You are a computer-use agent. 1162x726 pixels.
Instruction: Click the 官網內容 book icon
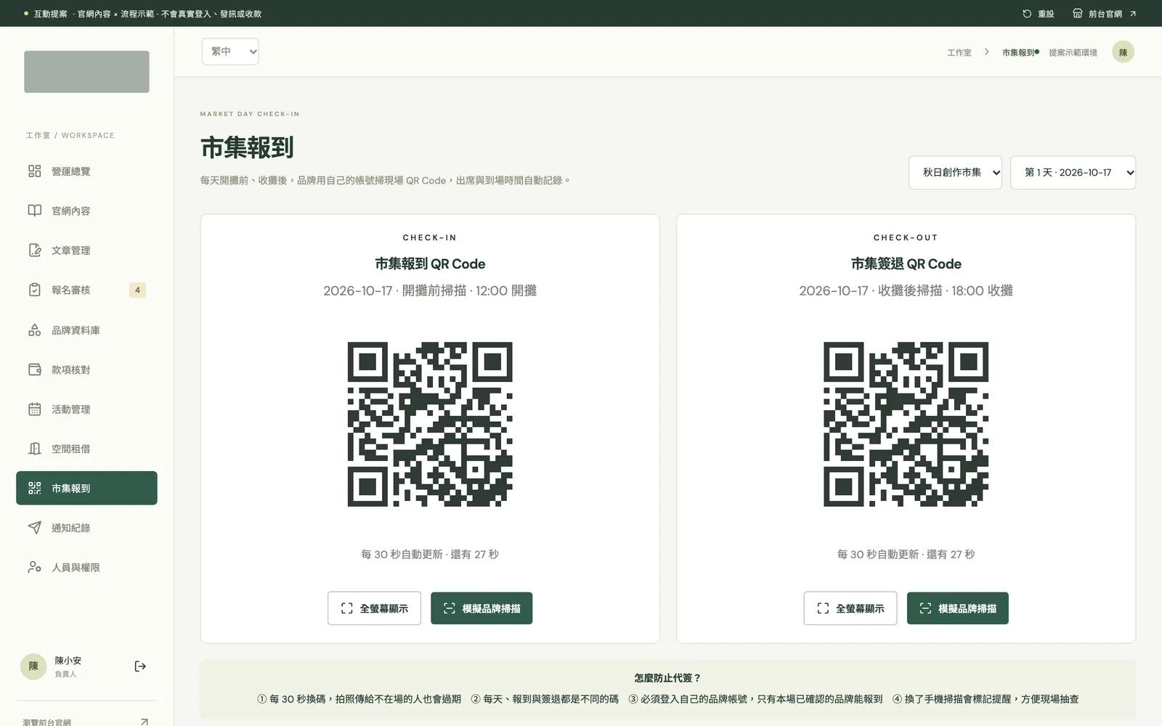pos(34,211)
